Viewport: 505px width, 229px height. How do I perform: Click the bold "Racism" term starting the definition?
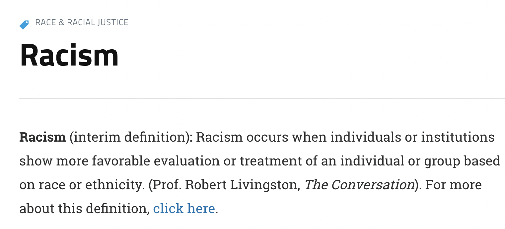[x=42, y=137]
